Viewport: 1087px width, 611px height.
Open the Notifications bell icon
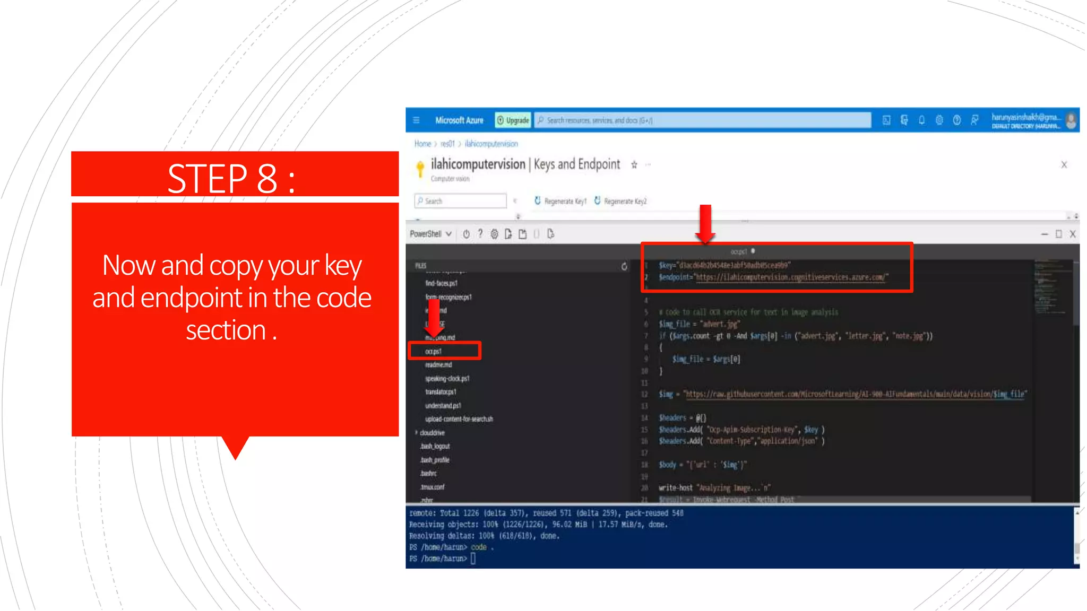point(922,120)
